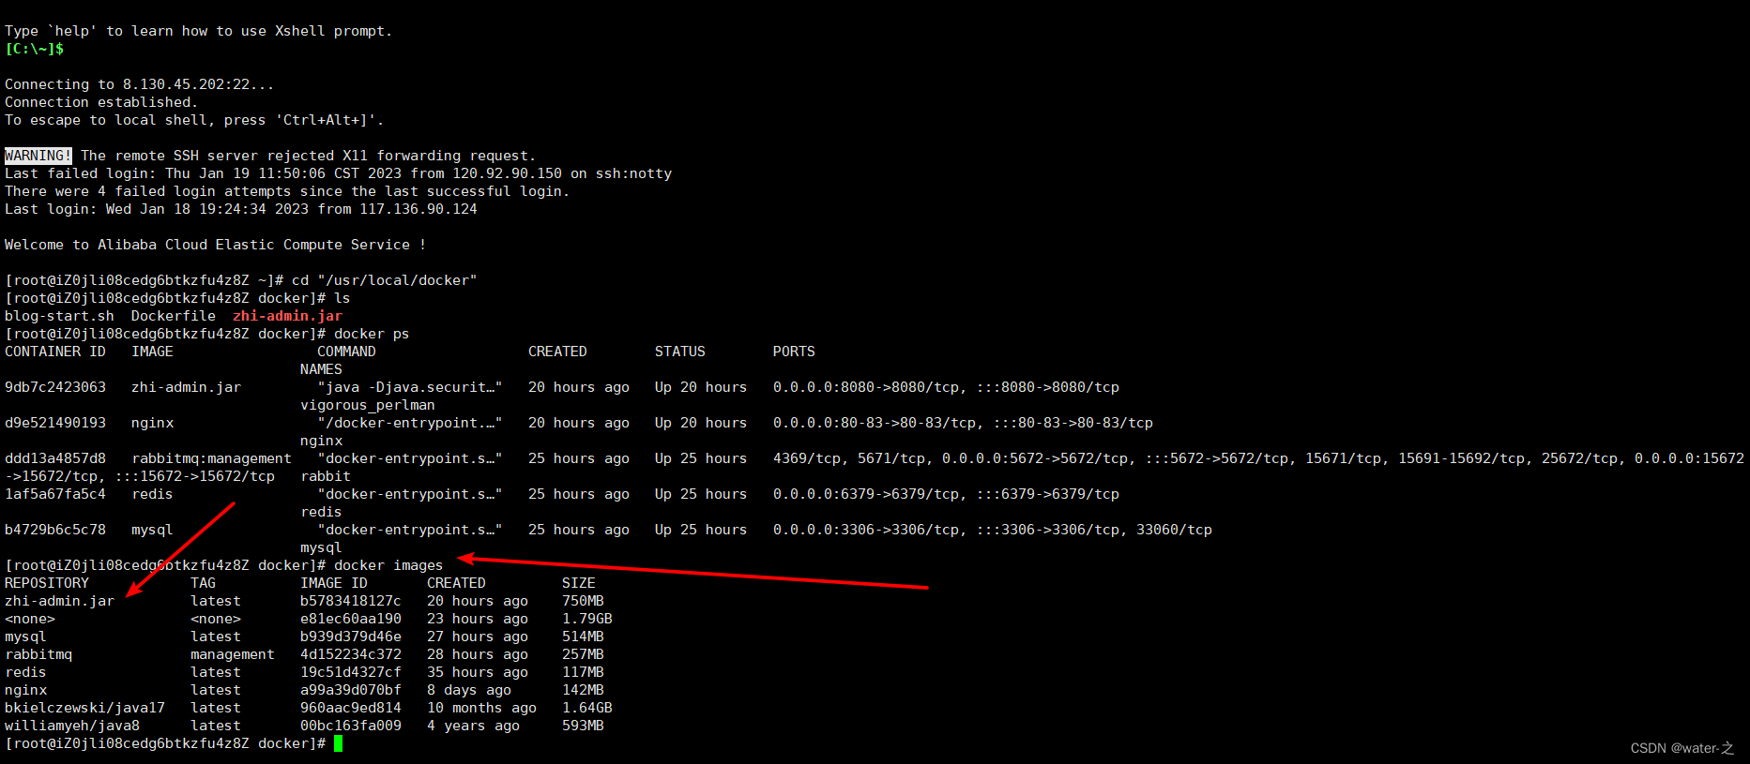Click port mapping '0.0.0.0:8080->8080/tcp'
This screenshot has width=1750, height=764.
click(x=870, y=387)
